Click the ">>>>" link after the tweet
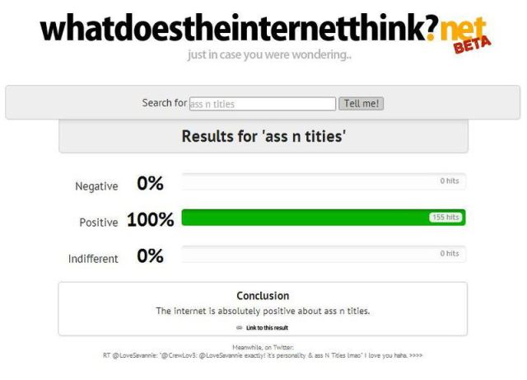 [417, 355]
